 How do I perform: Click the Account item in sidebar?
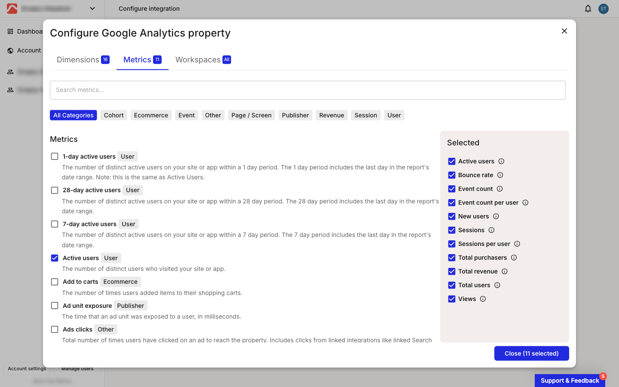[x=24, y=50]
